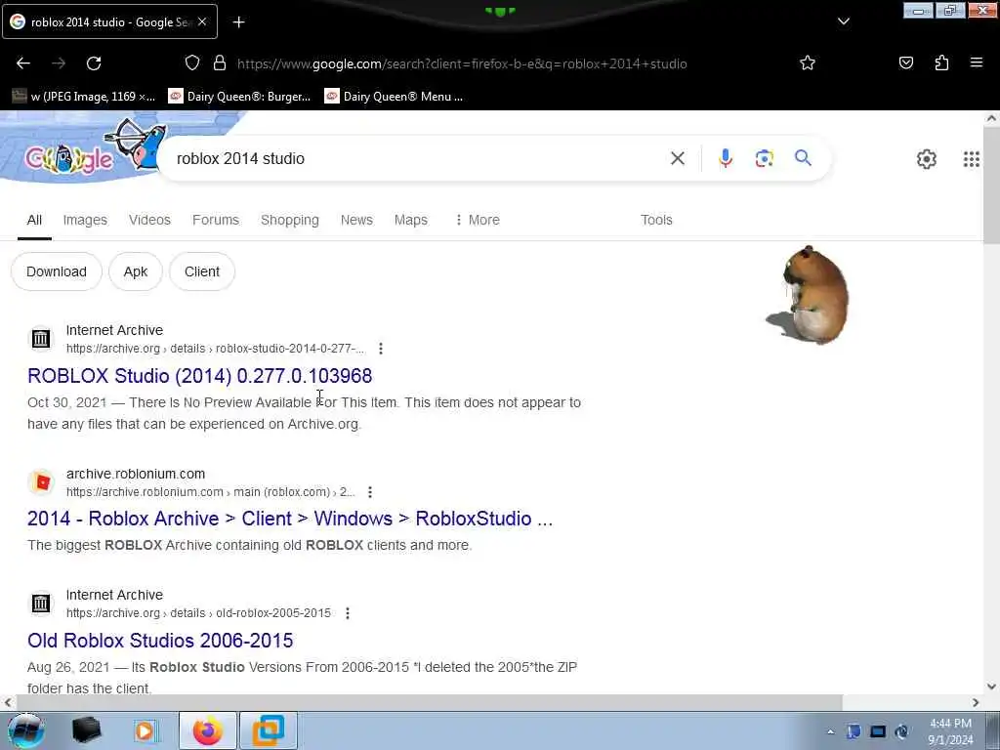Show hidden system tray icons

[830, 732]
